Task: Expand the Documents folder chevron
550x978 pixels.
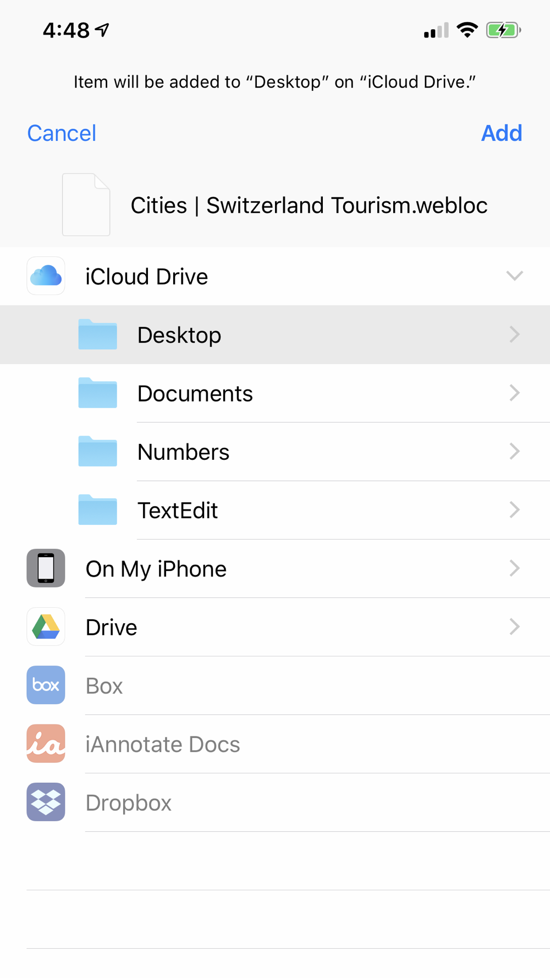Action: (x=515, y=393)
